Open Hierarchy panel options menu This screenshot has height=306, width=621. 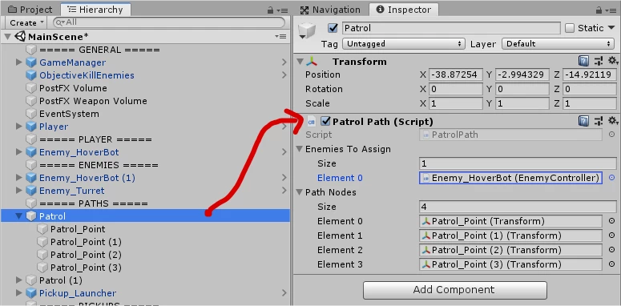point(281,10)
